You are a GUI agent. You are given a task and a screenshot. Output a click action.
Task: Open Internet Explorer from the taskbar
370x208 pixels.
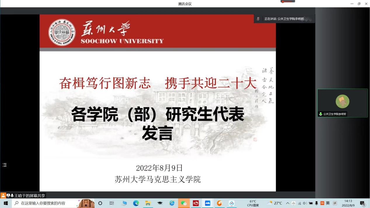tap(172, 203)
